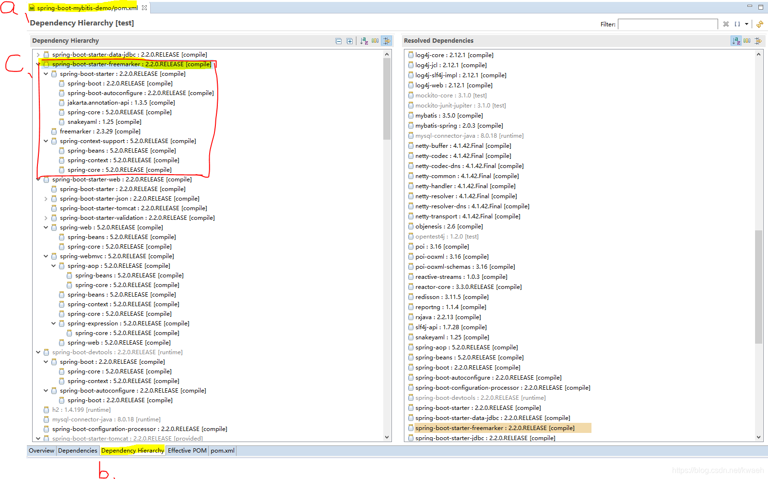Click into the Filter text field
This screenshot has height=479, width=768.
tap(668, 24)
